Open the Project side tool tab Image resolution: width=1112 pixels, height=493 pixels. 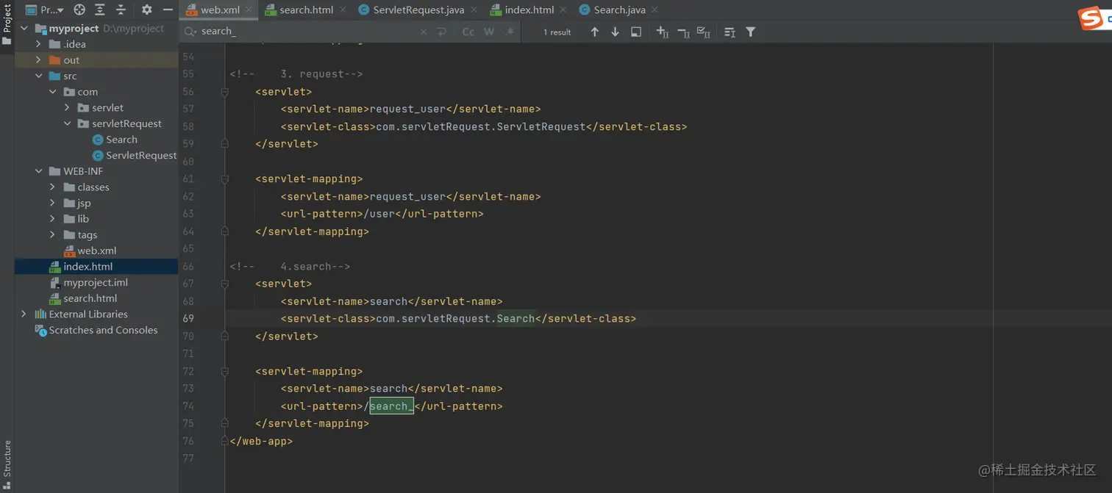(7, 24)
